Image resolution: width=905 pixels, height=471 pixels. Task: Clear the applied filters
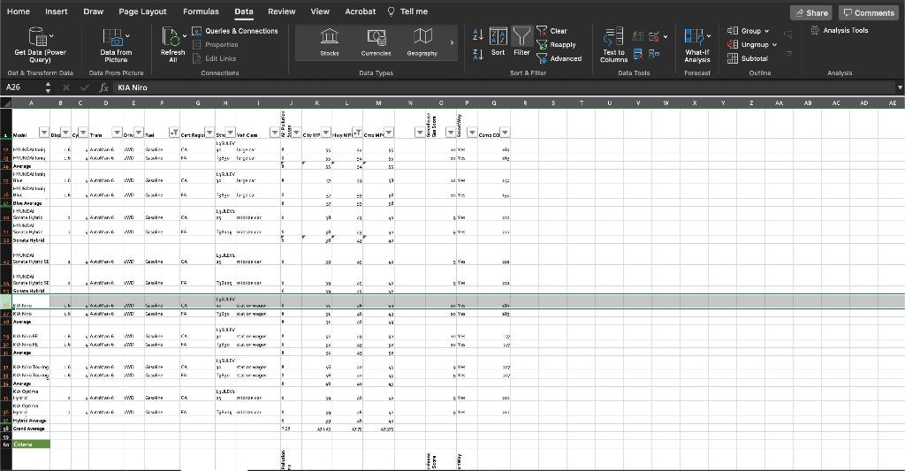[x=551, y=31]
